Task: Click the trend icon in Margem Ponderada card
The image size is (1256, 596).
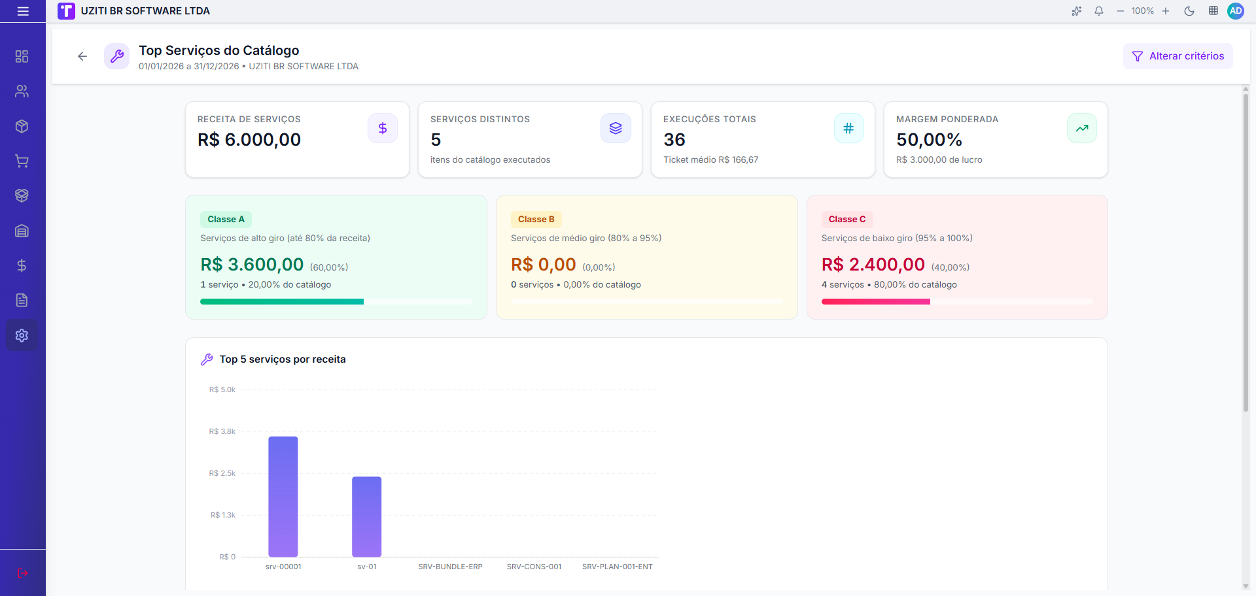Action: (x=1082, y=129)
